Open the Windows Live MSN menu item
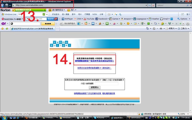 click(95, 14)
